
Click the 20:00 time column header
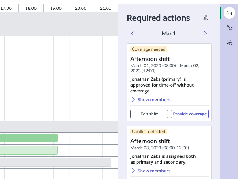coord(81,8)
